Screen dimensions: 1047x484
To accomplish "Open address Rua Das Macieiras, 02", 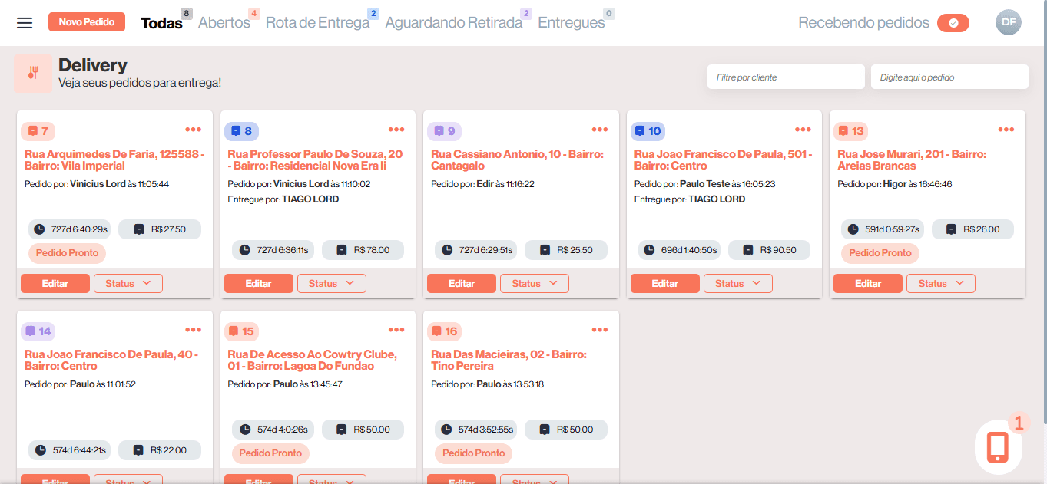I will pos(509,361).
